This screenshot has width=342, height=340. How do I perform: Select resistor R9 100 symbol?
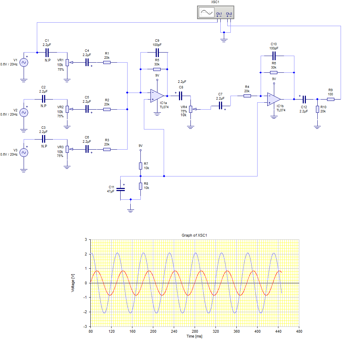(x=331, y=100)
